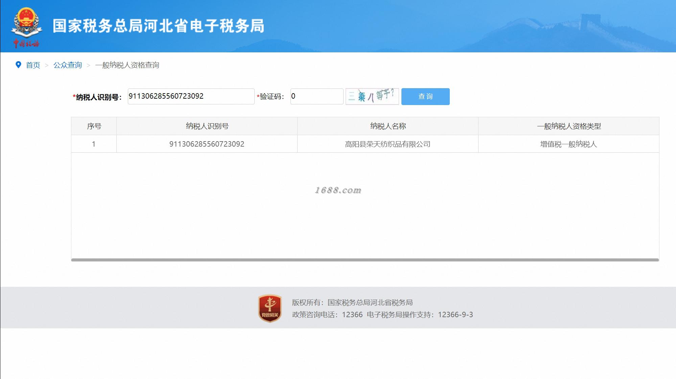Click the 序号 column header
Screen dimensions: 676x379
pos(94,126)
